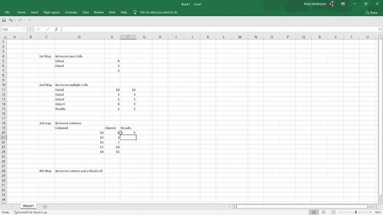Click the Tell me lightbulb icon
Image resolution: width=383 pixels, height=215 pixels.
[x=135, y=12]
